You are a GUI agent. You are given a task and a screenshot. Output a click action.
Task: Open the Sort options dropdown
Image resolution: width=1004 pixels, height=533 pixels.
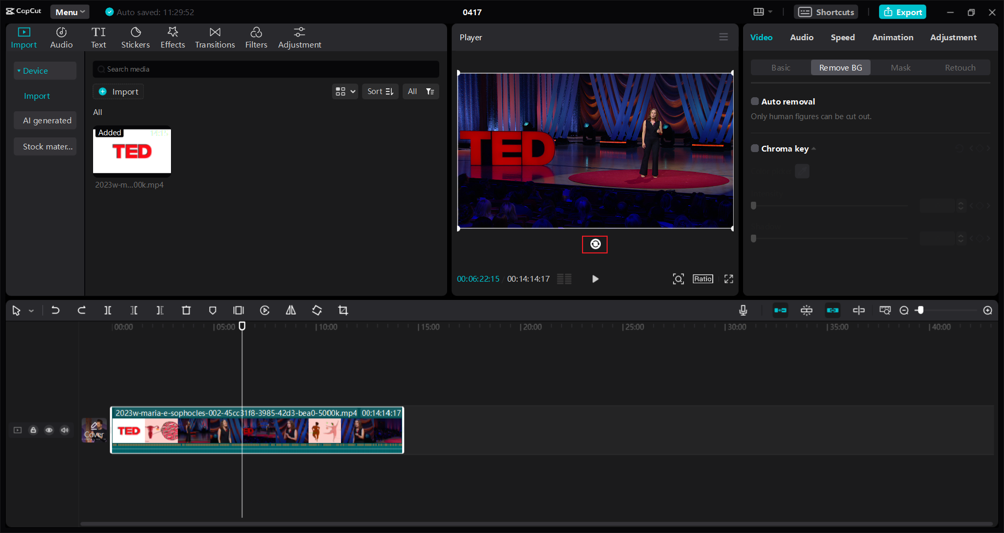pyautogui.click(x=380, y=91)
